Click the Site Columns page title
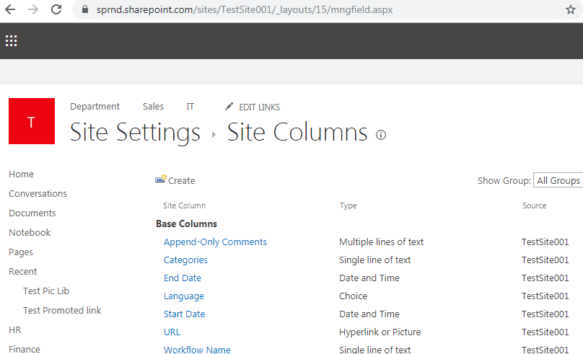Viewport: 583px width, 354px height. pyautogui.click(x=297, y=132)
